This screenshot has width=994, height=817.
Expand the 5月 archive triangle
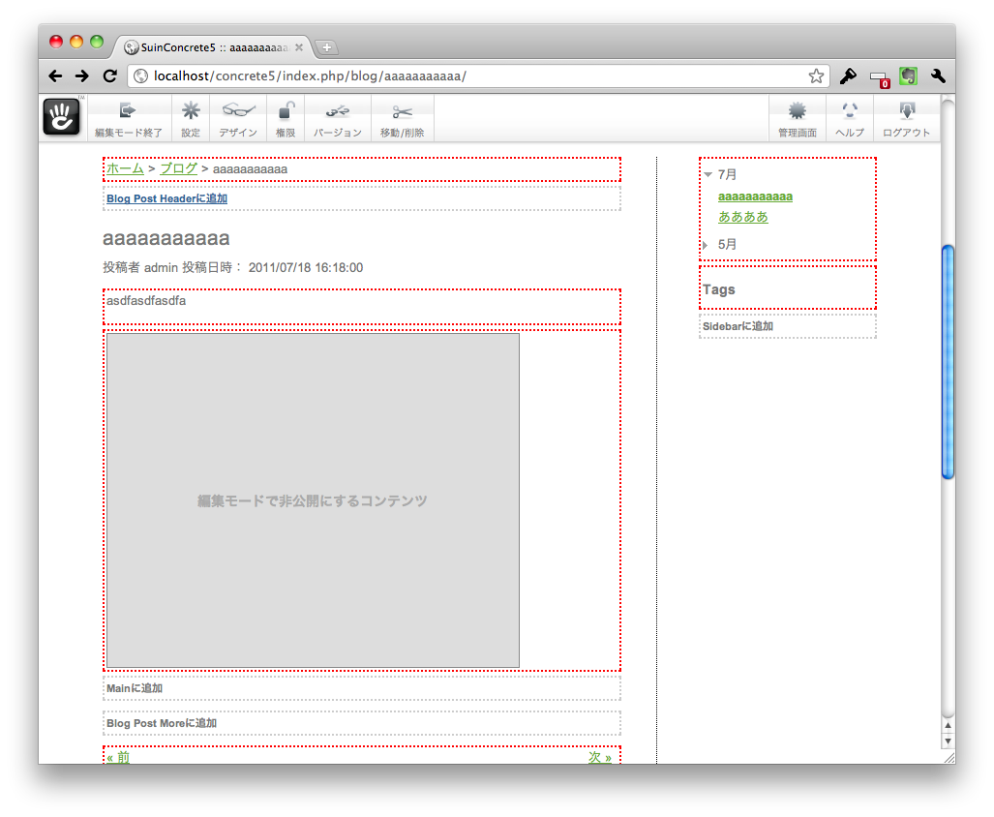[706, 245]
